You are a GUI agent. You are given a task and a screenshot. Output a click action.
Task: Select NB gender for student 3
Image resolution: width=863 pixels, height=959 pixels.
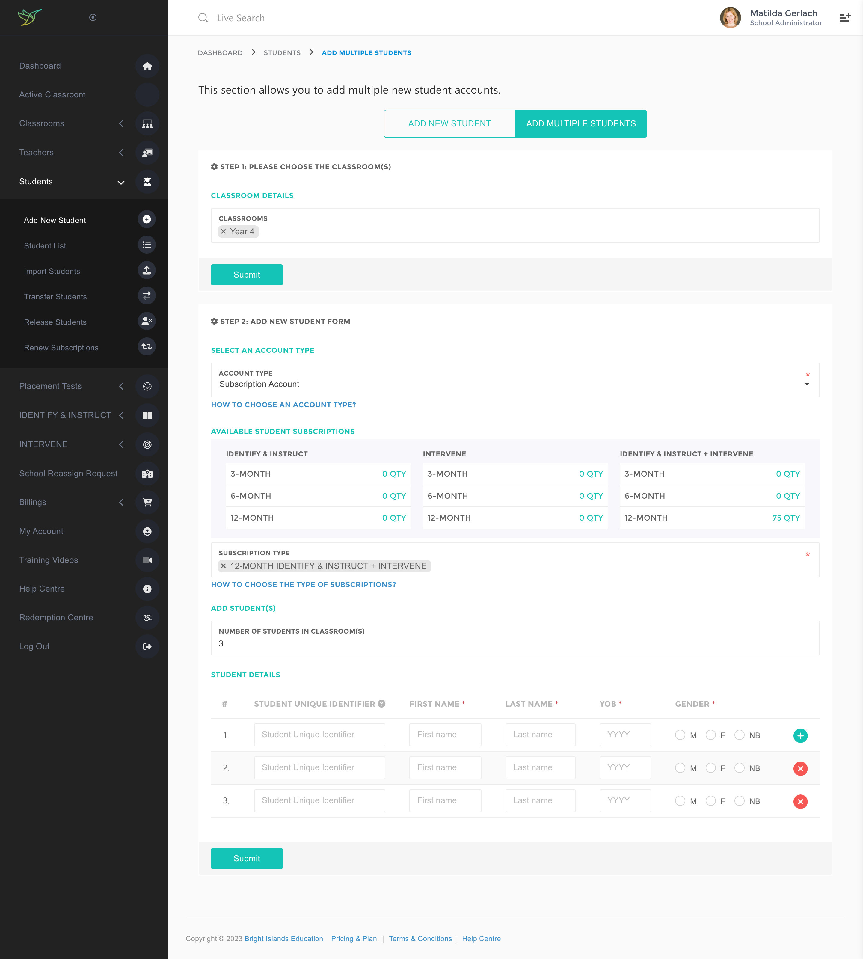739,800
